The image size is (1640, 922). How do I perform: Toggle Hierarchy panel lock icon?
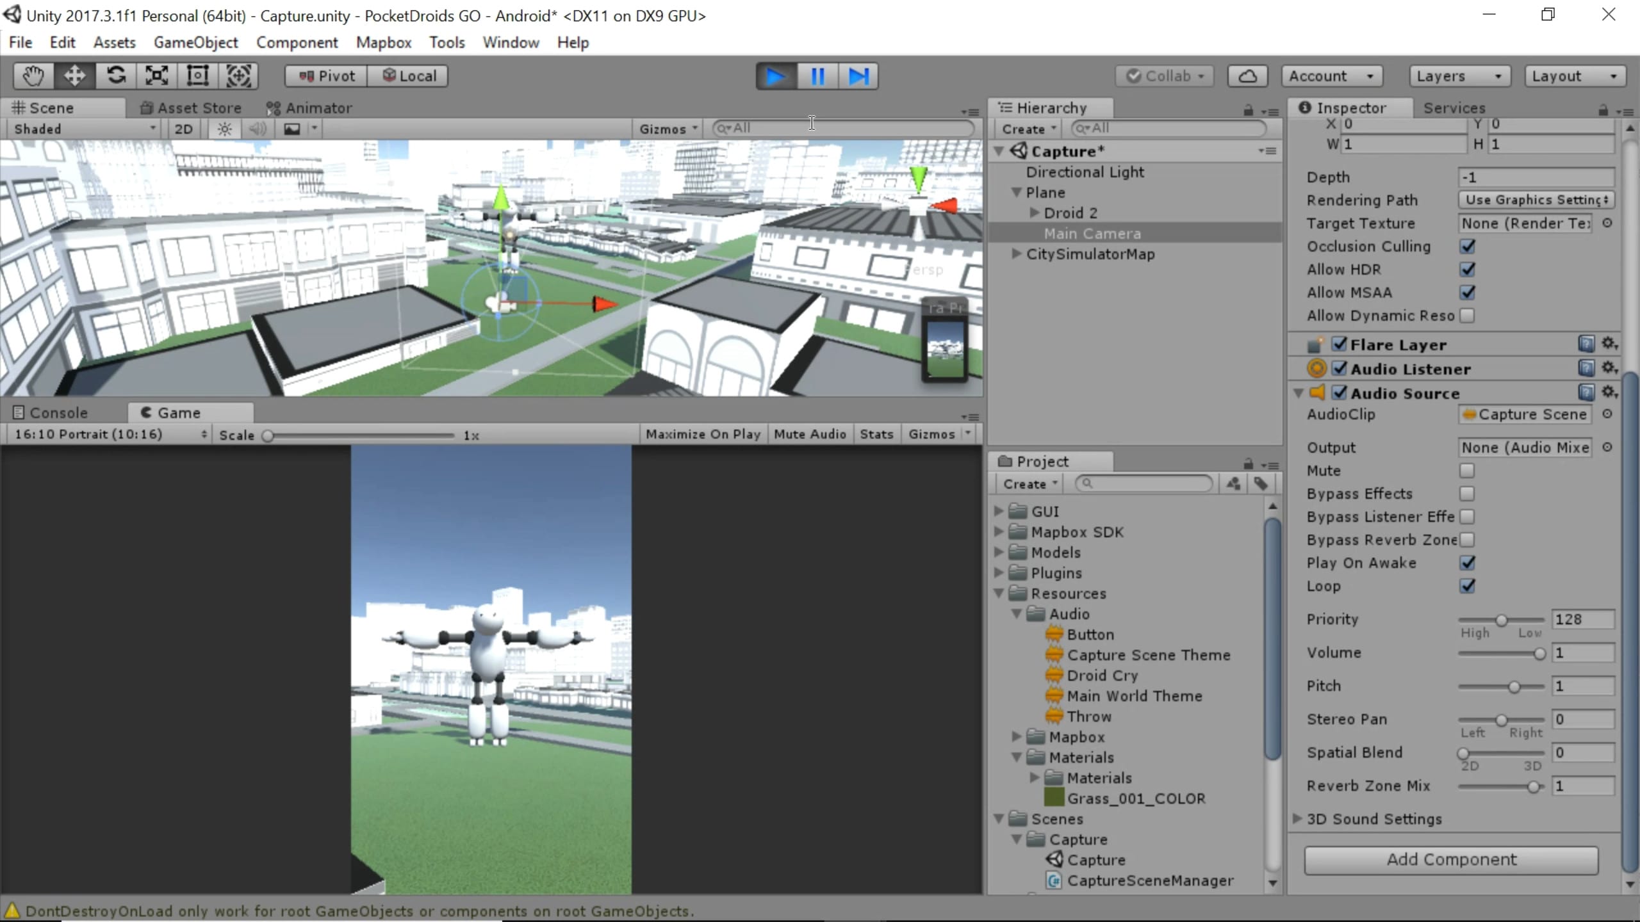pyautogui.click(x=1248, y=110)
